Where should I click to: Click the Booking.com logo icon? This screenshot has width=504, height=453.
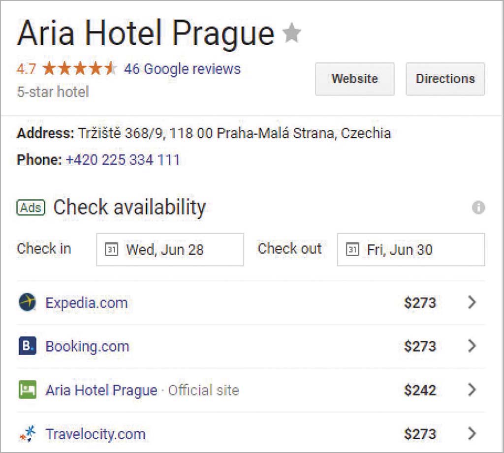28,346
